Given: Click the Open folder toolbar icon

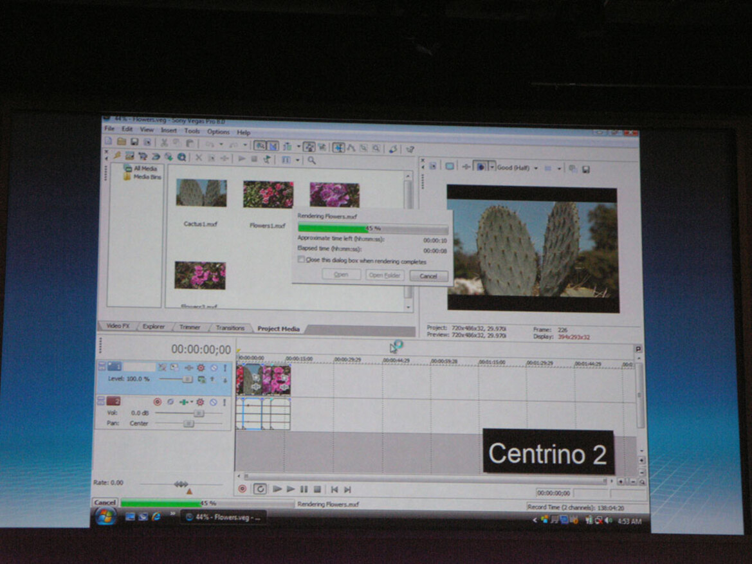Looking at the screenshot, I should [x=122, y=141].
